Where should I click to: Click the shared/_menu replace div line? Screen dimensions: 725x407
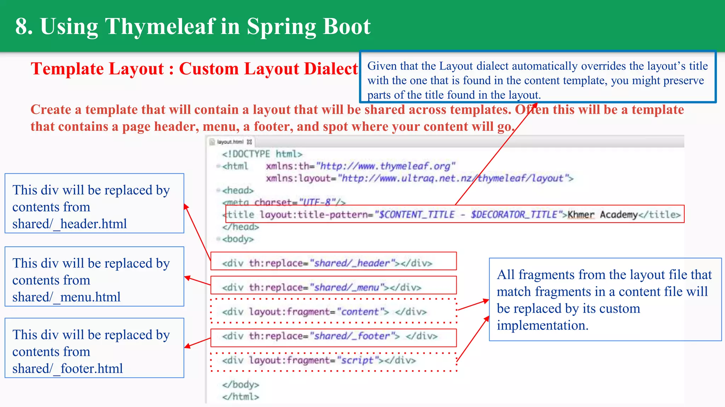coord(321,287)
